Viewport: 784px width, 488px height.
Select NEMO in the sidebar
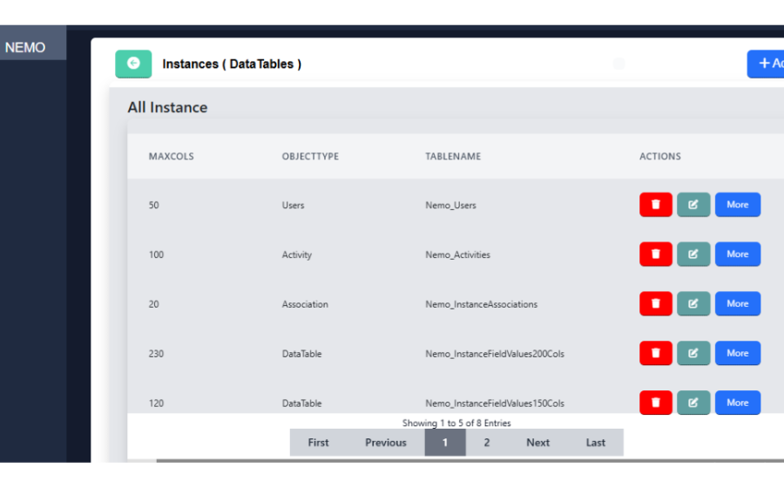click(26, 48)
